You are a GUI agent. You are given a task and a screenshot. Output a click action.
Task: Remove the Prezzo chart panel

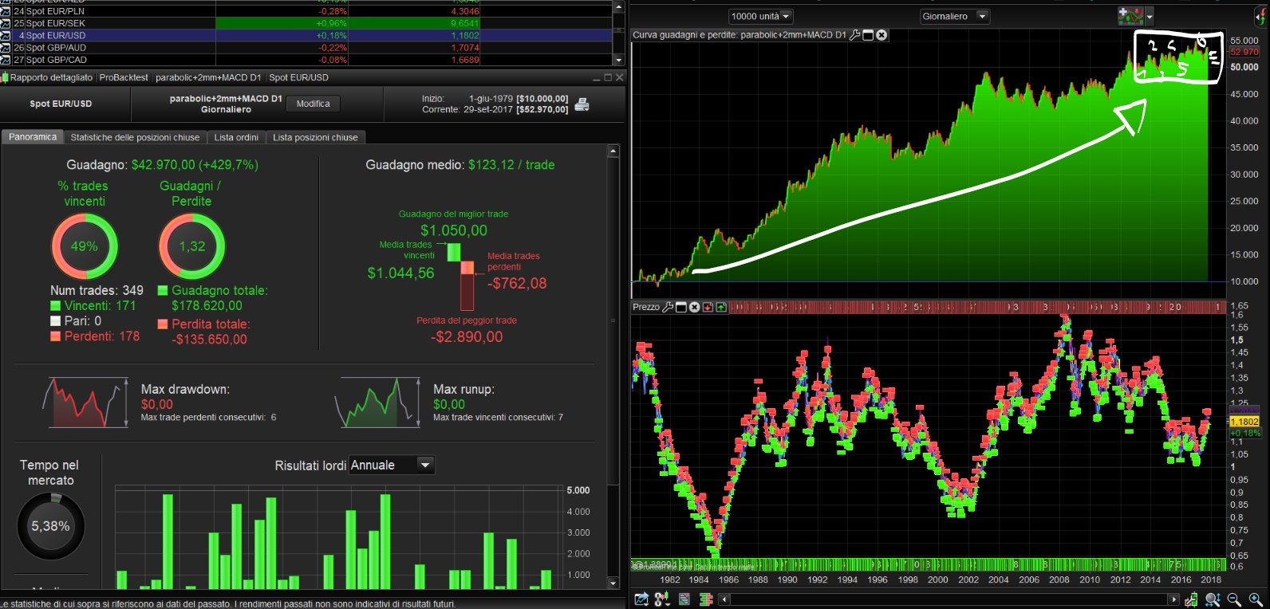point(694,307)
